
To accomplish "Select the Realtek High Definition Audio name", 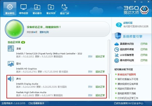I will click(x=31, y=92).
